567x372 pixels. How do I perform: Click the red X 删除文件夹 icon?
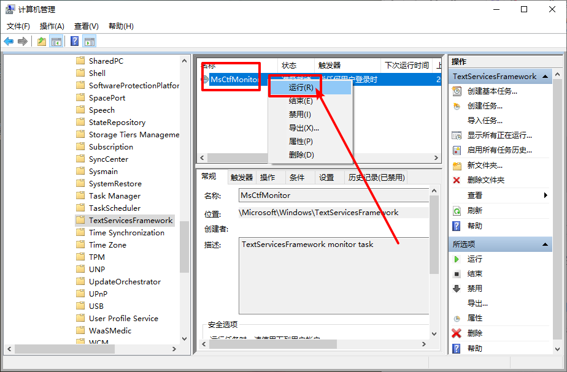(457, 180)
